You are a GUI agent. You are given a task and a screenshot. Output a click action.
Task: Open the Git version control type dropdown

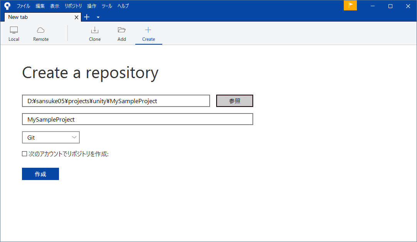pyautogui.click(x=50, y=137)
